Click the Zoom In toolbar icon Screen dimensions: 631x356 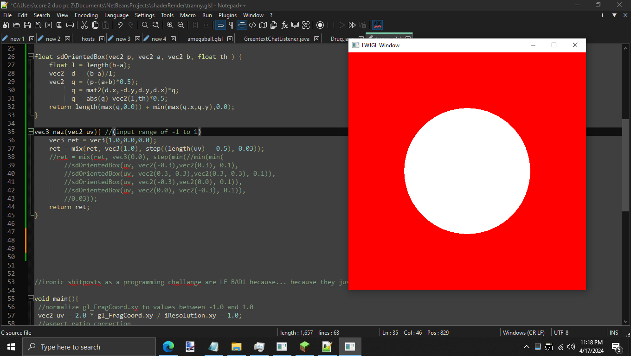pos(170,25)
